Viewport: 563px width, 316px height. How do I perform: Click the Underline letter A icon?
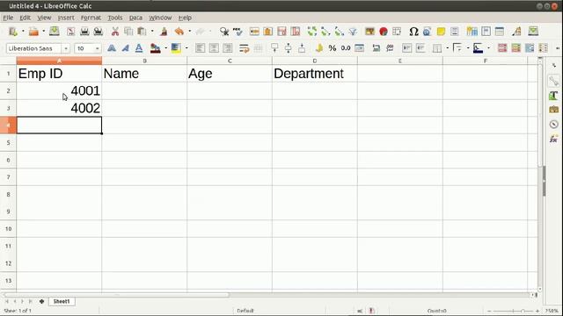point(139,48)
